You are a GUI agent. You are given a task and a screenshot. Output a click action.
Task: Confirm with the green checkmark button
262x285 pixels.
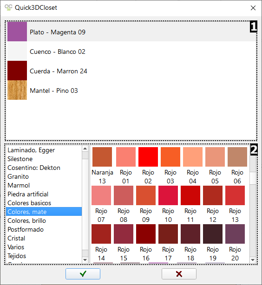pos(83,274)
